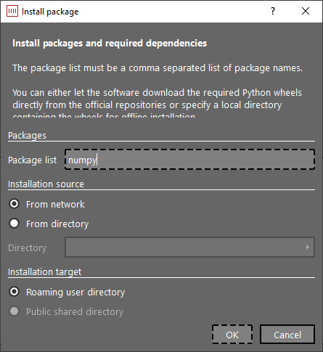The image size is (323, 352).
Task: Click the Install package window title
Action: click(x=50, y=12)
